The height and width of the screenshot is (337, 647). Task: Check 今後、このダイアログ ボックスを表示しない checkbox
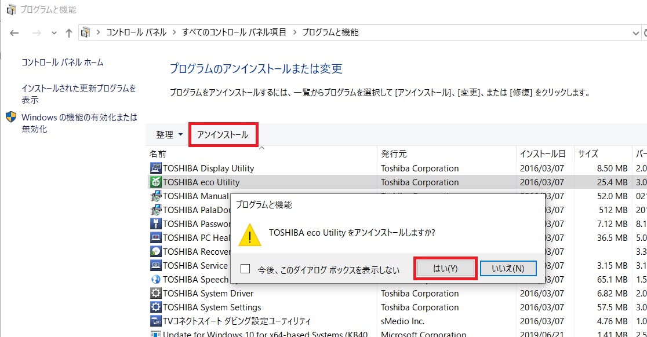(x=245, y=269)
